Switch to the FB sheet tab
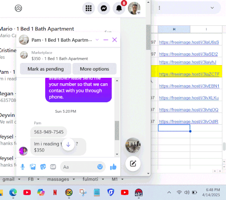The height and width of the screenshot is (200, 226). pyautogui.click(x=31, y=179)
